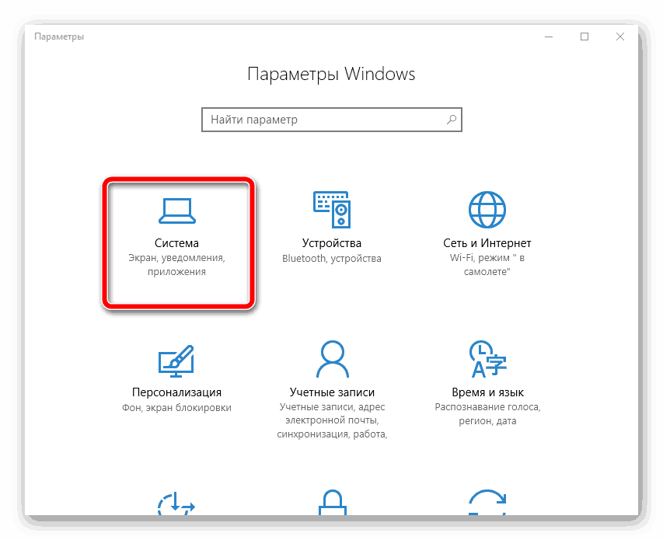Click the Учетные записи category title
The height and width of the screenshot is (540, 663).
tap(332, 392)
